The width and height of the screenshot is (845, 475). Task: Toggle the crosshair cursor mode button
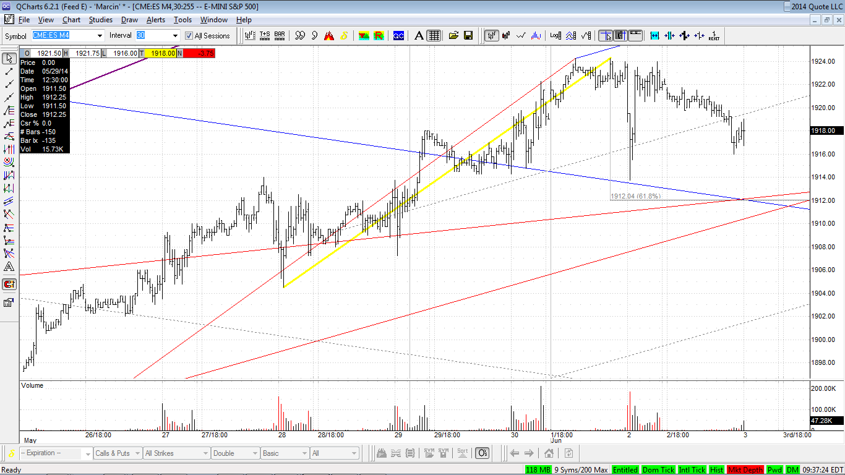[606, 35]
